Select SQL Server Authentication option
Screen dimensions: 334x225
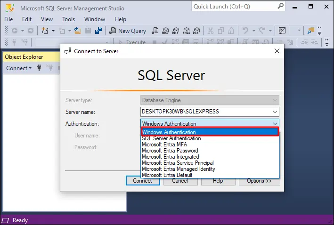click(x=171, y=138)
